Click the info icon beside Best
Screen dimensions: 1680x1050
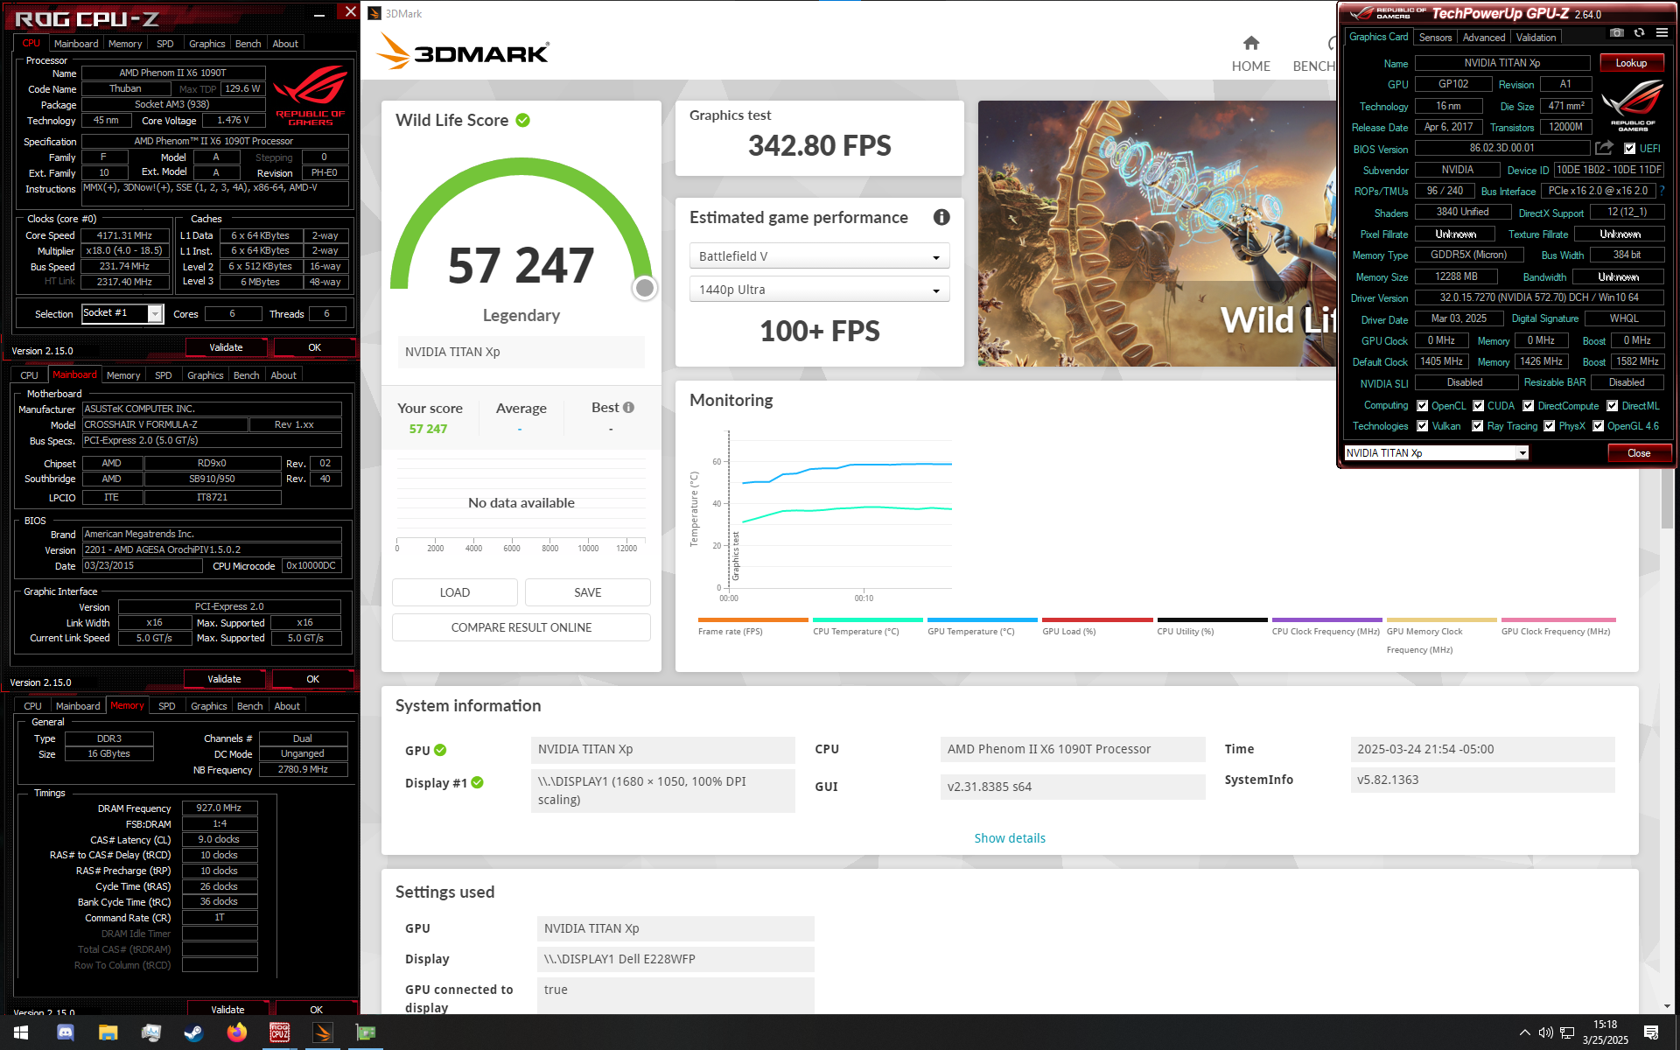click(628, 407)
